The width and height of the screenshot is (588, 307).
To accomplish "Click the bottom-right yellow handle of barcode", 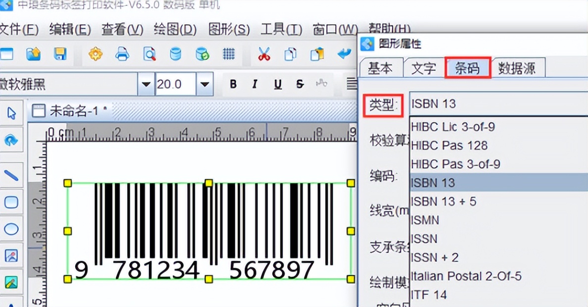I will point(351,279).
